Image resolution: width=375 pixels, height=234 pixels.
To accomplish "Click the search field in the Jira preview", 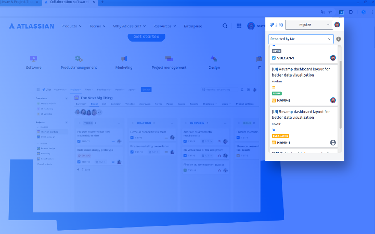I will click(x=219, y=90).
